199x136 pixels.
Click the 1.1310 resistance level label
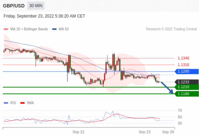tap(183, 65)
